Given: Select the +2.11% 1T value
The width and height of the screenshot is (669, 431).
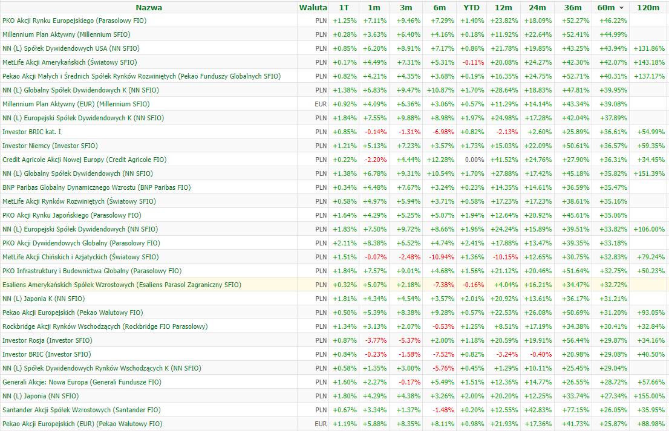Looking at the screenshot, I should coord(345,243).
